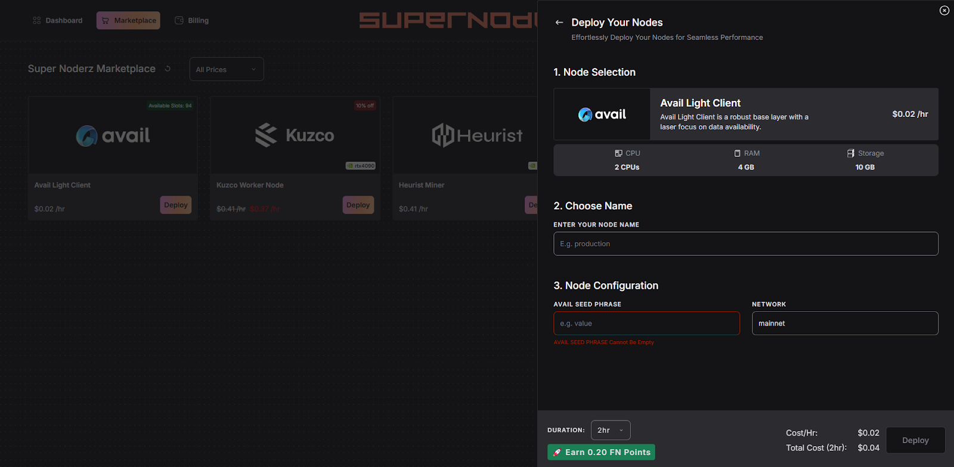Screen dimensions: 954x467
Task: Focus the Avail Seed Phrase input
Action: tap(646, 323)
